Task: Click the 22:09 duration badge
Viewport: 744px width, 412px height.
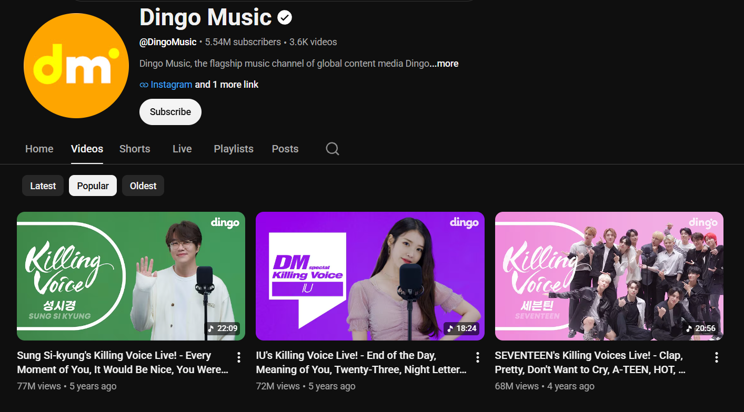Action: click(223, 328)
